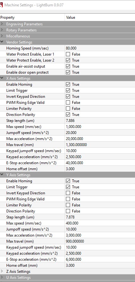Select Y axis Max travel value 900

tap(100, 241)
